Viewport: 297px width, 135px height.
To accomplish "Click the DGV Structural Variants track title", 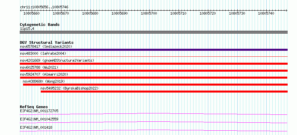I will tap(47, 42).
